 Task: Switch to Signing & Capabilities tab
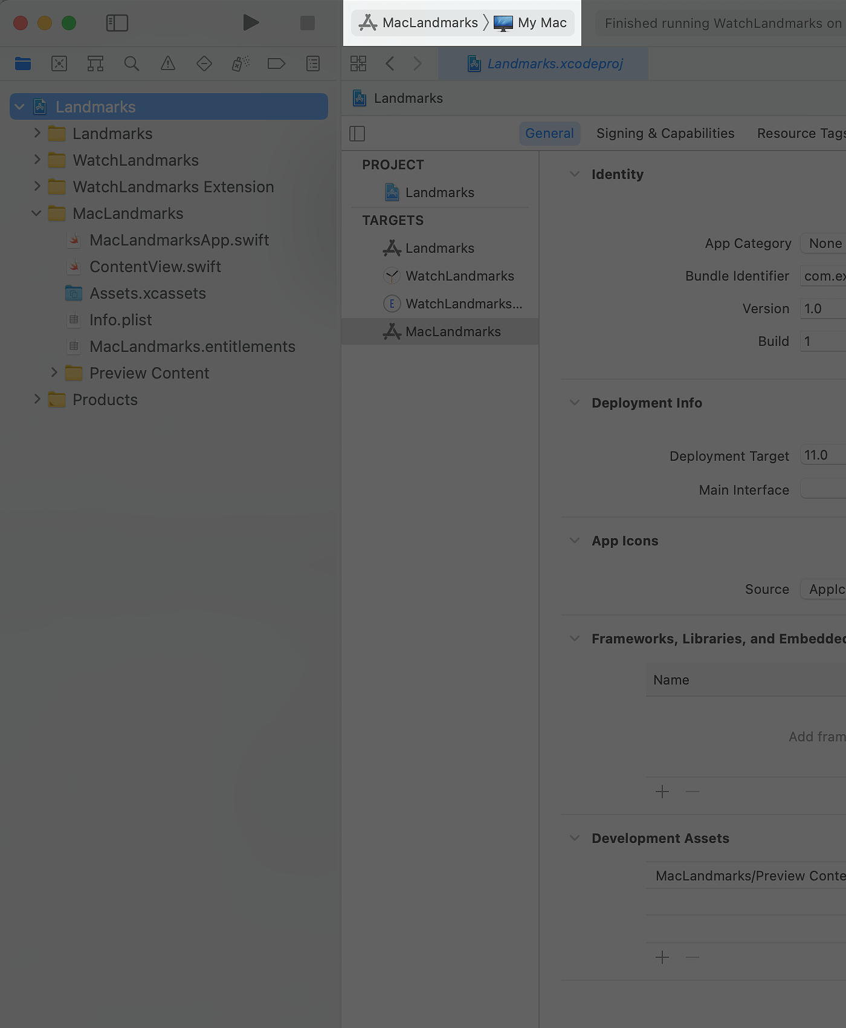[x=665, y=134]
